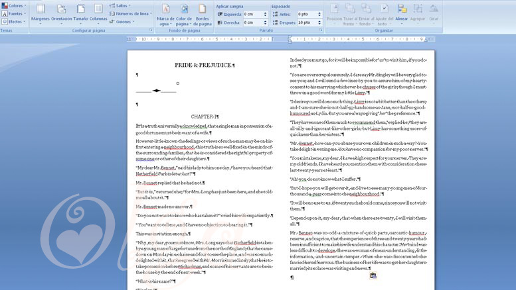Click the ornament divider graphic under the title
The height and width of the screenshot is (290, 516).
pos(157,91)
